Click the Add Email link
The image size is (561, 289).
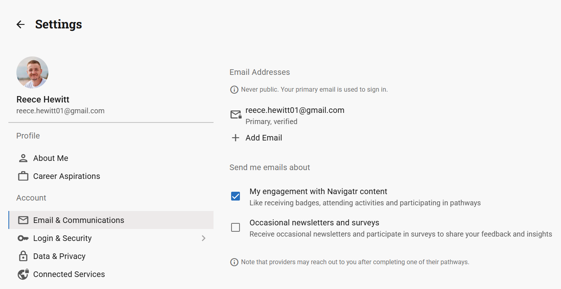tap(264, 138)
